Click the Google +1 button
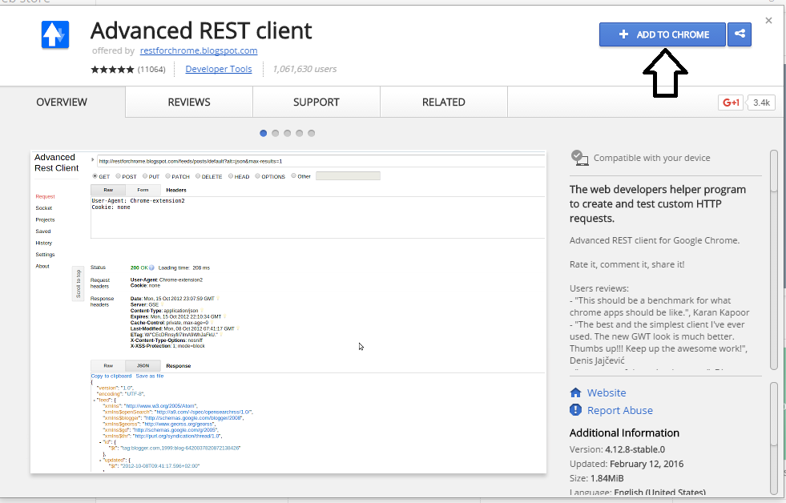This screenshot has width=786, height=503. point(730,103)
